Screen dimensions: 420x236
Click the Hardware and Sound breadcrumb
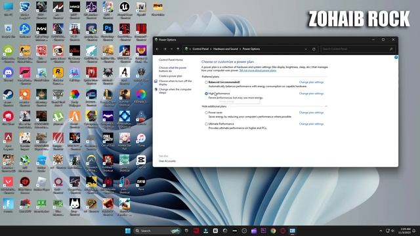(x=225, y=49)
